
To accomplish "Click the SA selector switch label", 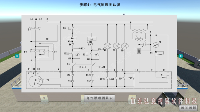I will click(x=69, y=64).
